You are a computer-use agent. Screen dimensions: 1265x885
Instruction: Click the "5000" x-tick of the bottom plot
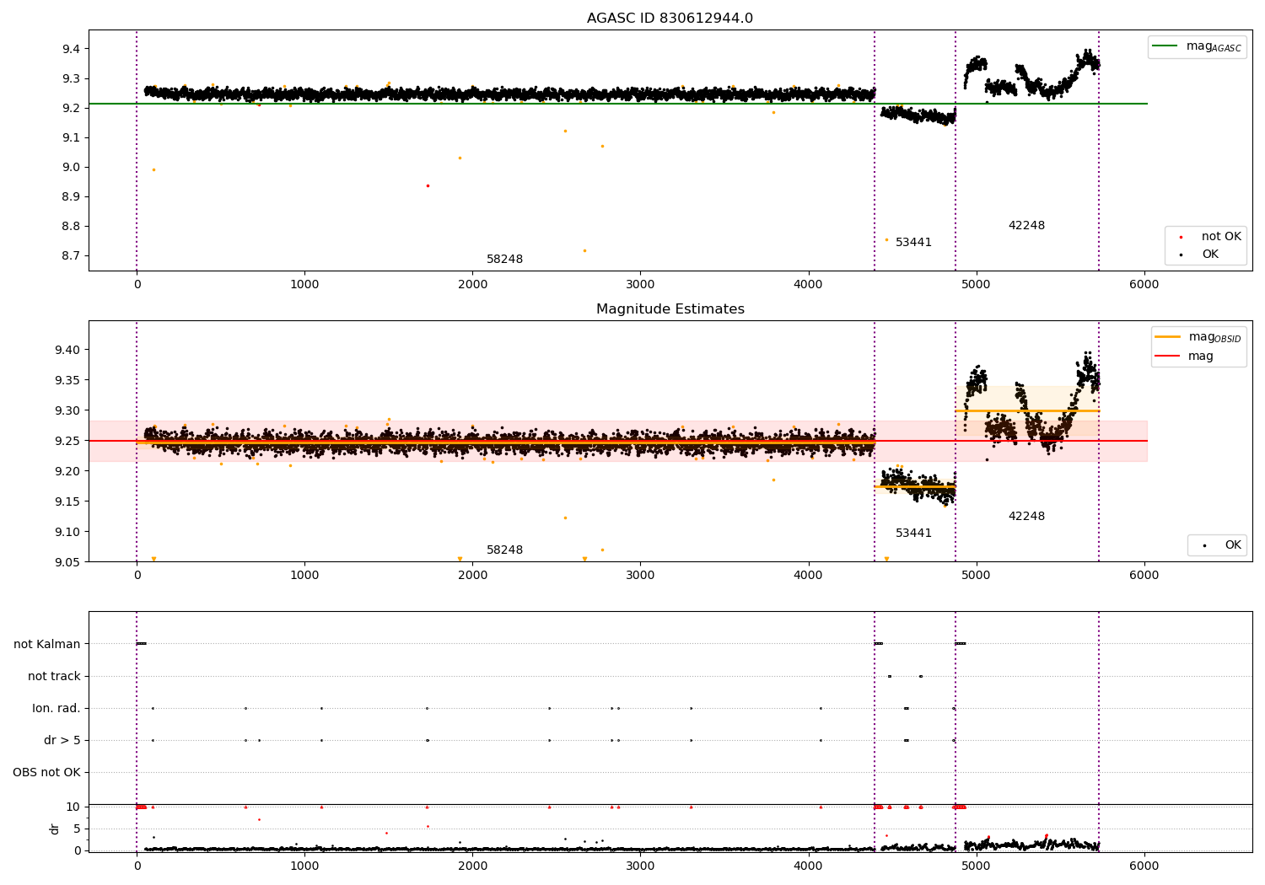(x=976, y=866)
